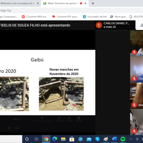Click Clau's muted microphone indicator
Image resolution: width=143 pixels, height=143 pixels.
tap(134, 78)
